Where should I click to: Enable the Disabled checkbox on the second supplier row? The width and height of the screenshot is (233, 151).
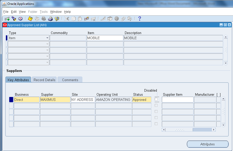point(156,105)
